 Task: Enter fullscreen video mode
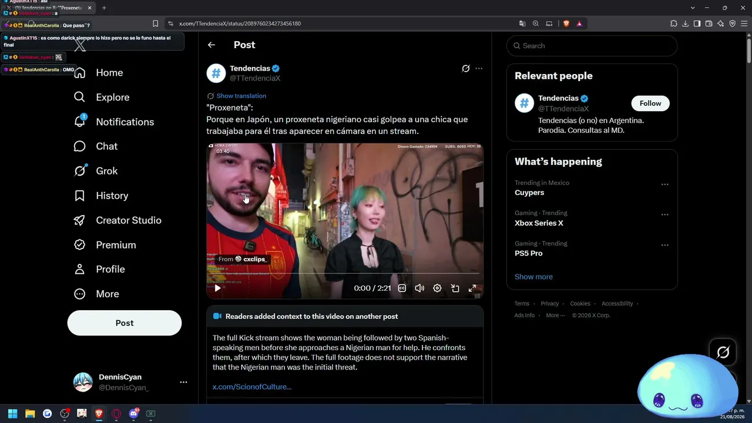click(472, 288)
